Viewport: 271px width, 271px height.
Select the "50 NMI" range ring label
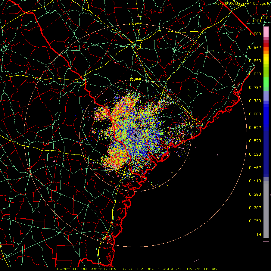135,80
